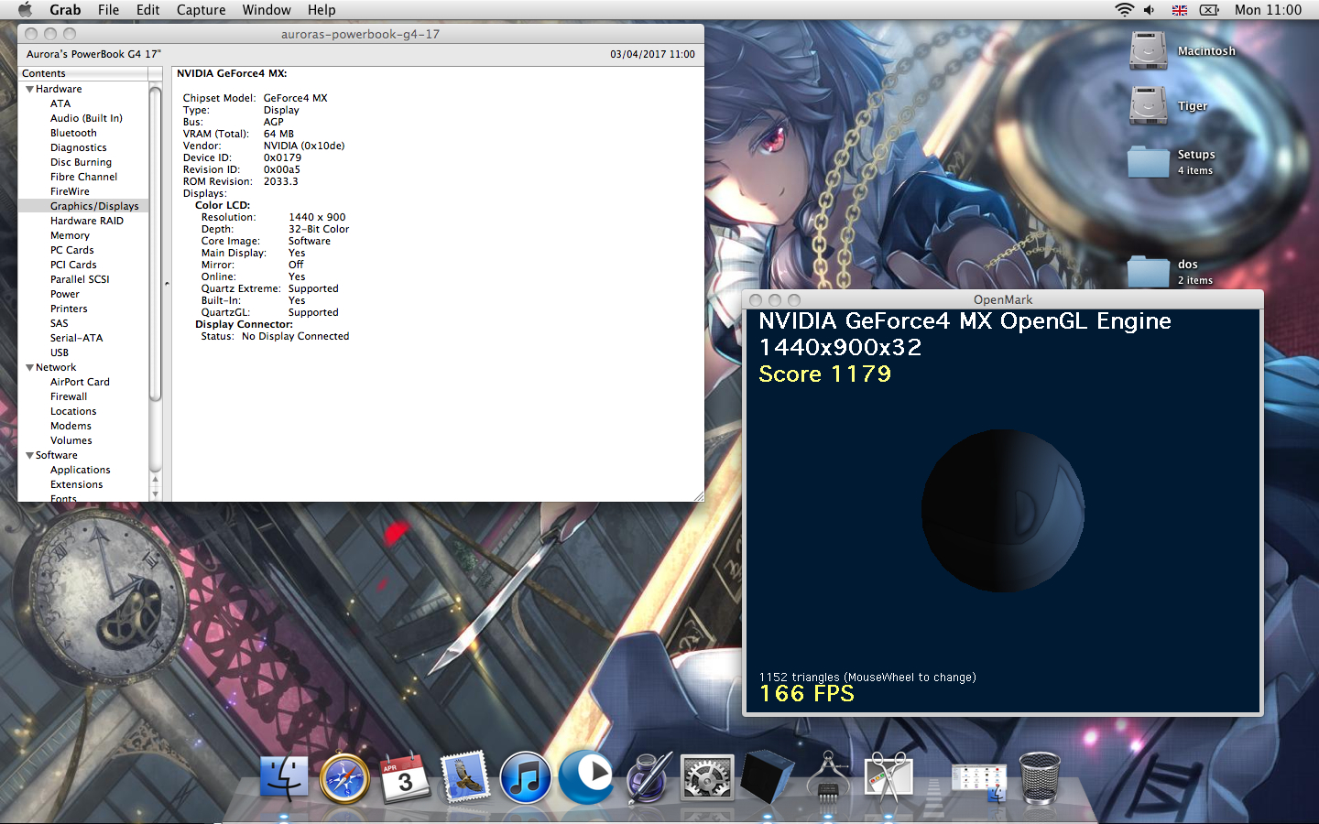Screen dimensions: 1319x824
Task: Open Finder from the Dock
Action: [x=284, y=779]
